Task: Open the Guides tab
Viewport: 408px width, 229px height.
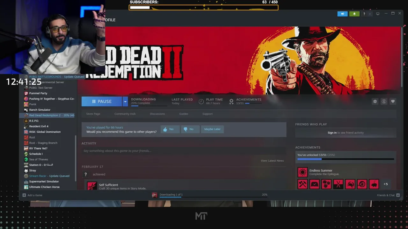Action: point(184,114)
